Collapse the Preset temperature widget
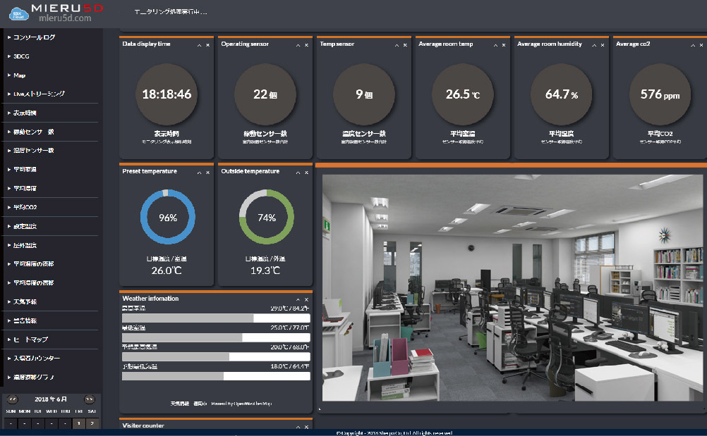 pyautogui.click(x=200, y=172)
